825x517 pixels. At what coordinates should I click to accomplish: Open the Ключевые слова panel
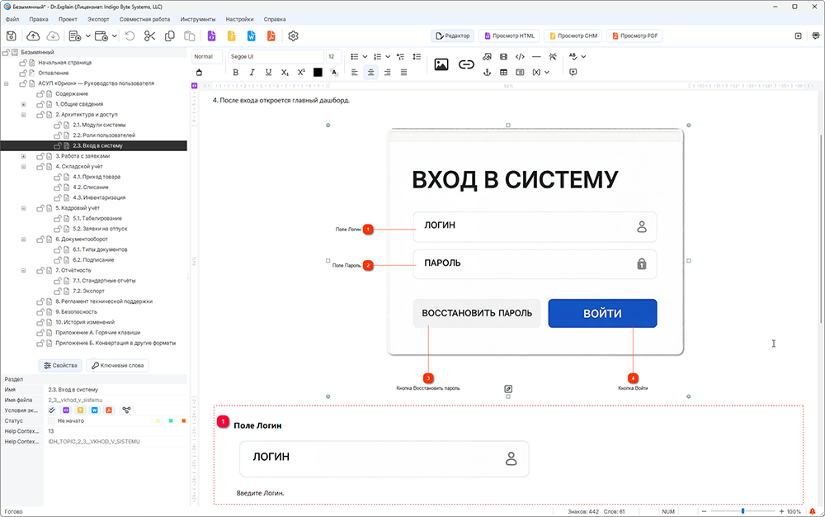[x=117, y=365]
